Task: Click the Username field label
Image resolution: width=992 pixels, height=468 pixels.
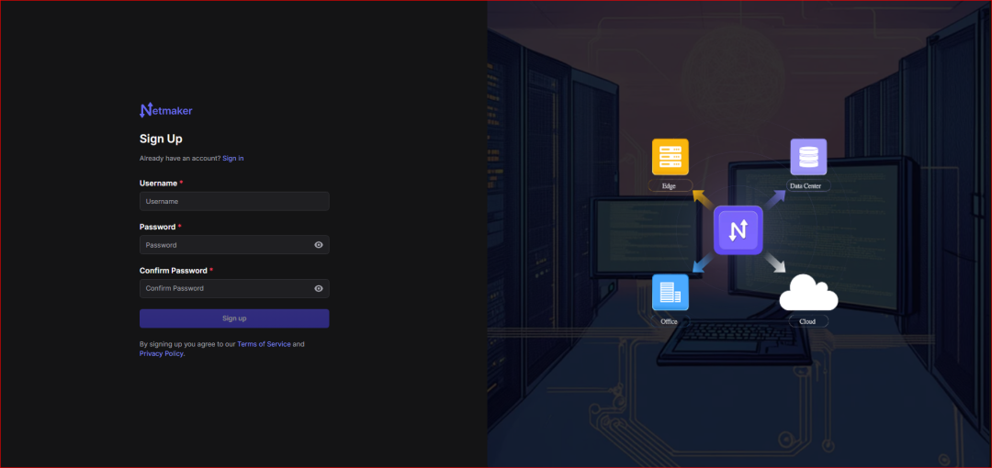Action: tap(158, 184)
